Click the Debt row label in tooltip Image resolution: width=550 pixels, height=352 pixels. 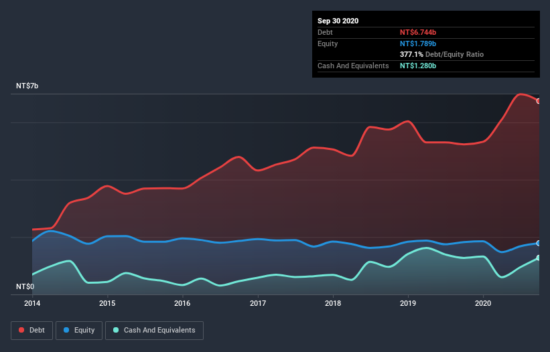click(x=325, y=32)
